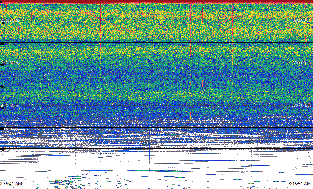
Task: Select the 500 depth axis label
Action: point(3,108)
